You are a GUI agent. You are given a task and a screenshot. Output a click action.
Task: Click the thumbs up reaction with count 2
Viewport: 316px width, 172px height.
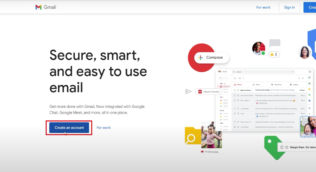[274, 54]
